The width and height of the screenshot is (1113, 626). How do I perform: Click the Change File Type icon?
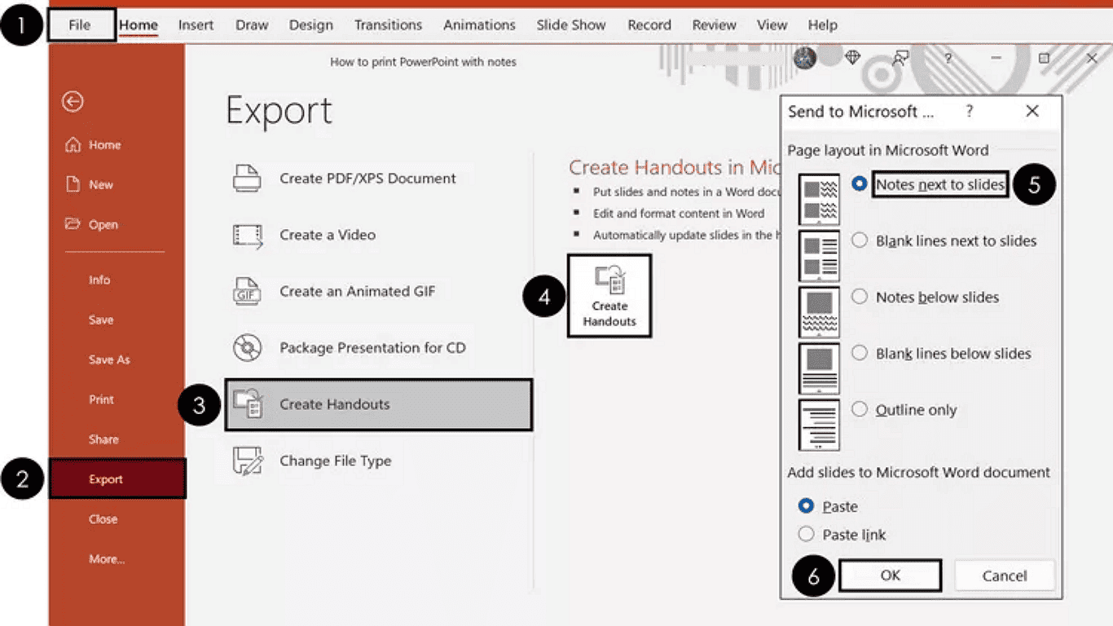(248, 461)
